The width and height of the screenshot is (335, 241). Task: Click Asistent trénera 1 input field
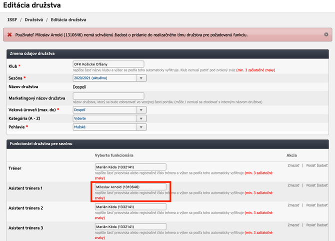(130, 187)
